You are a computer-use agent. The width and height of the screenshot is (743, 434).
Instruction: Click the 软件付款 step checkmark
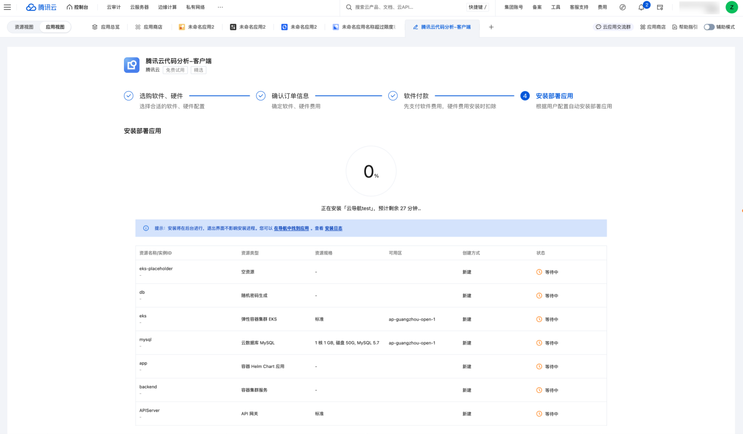(393, 96)
